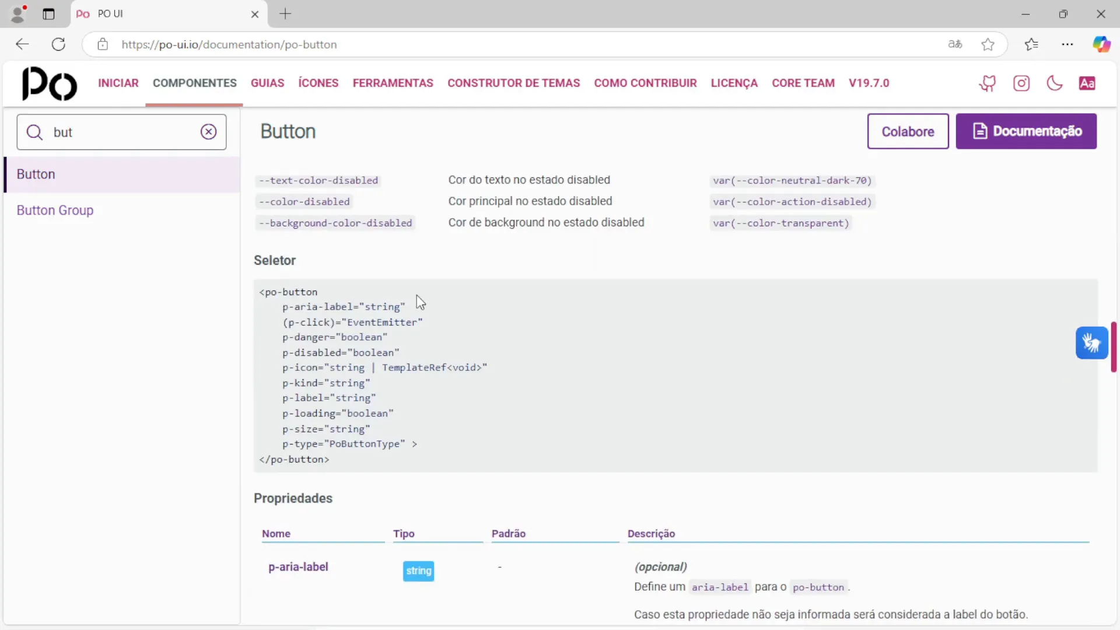This screenshot has height=630, width=1120.
Task: Reload the current page
Action: coord(58,44)
